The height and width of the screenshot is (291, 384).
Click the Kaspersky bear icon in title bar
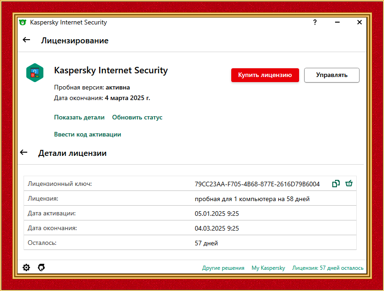pyautogui.click(x=23, y=22)
